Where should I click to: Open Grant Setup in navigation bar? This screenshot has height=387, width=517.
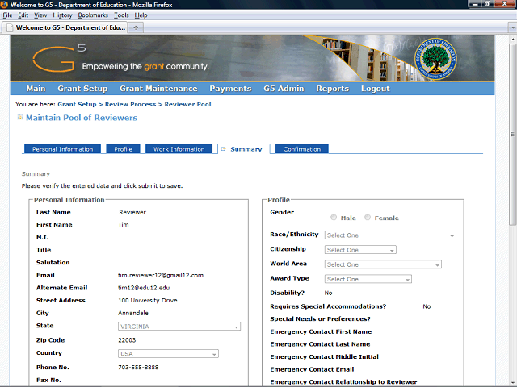pos(82,89)
